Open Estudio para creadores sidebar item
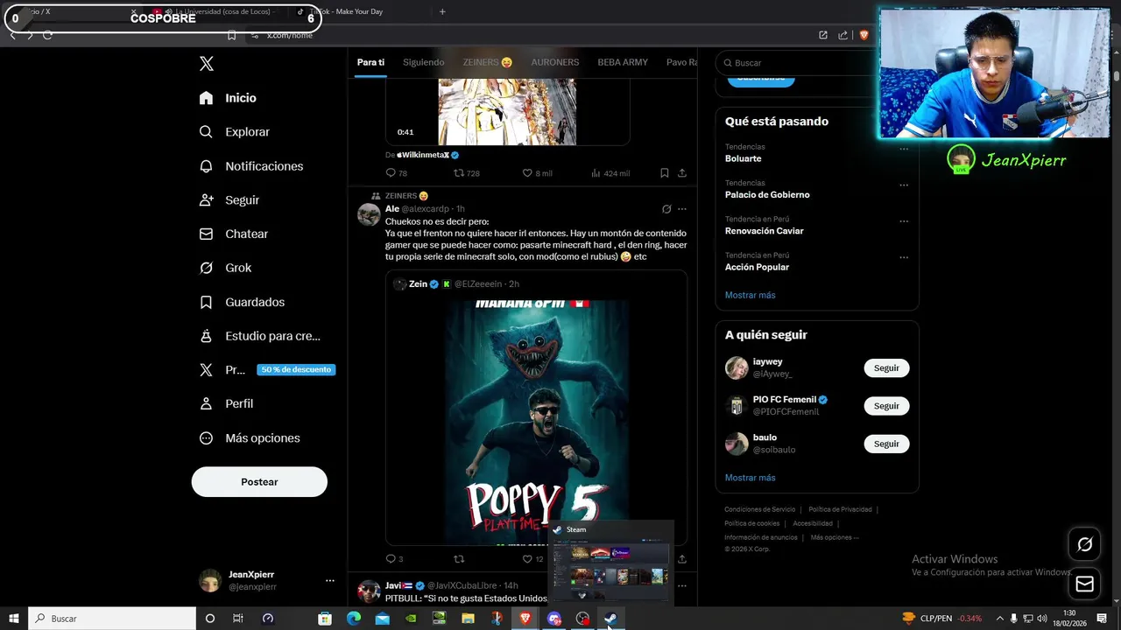 point(259,336)
